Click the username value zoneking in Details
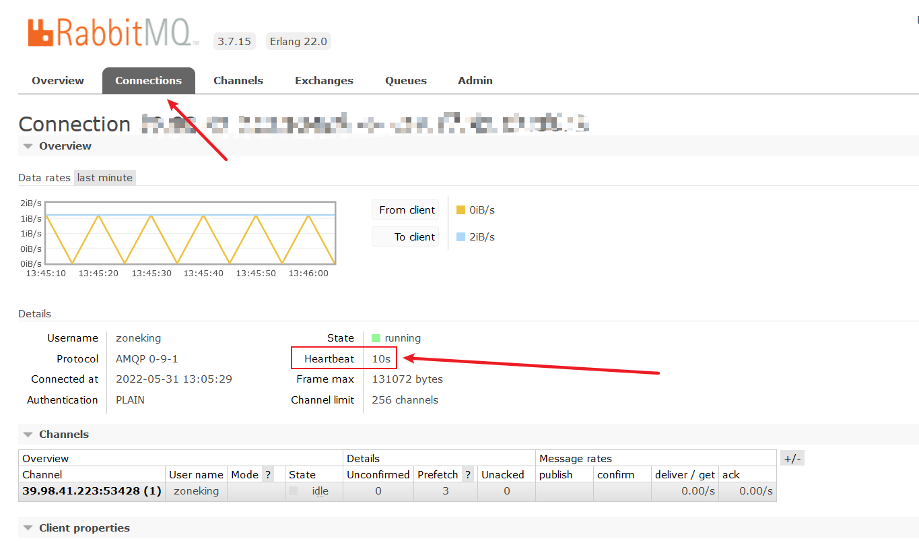 pos(139,338)
